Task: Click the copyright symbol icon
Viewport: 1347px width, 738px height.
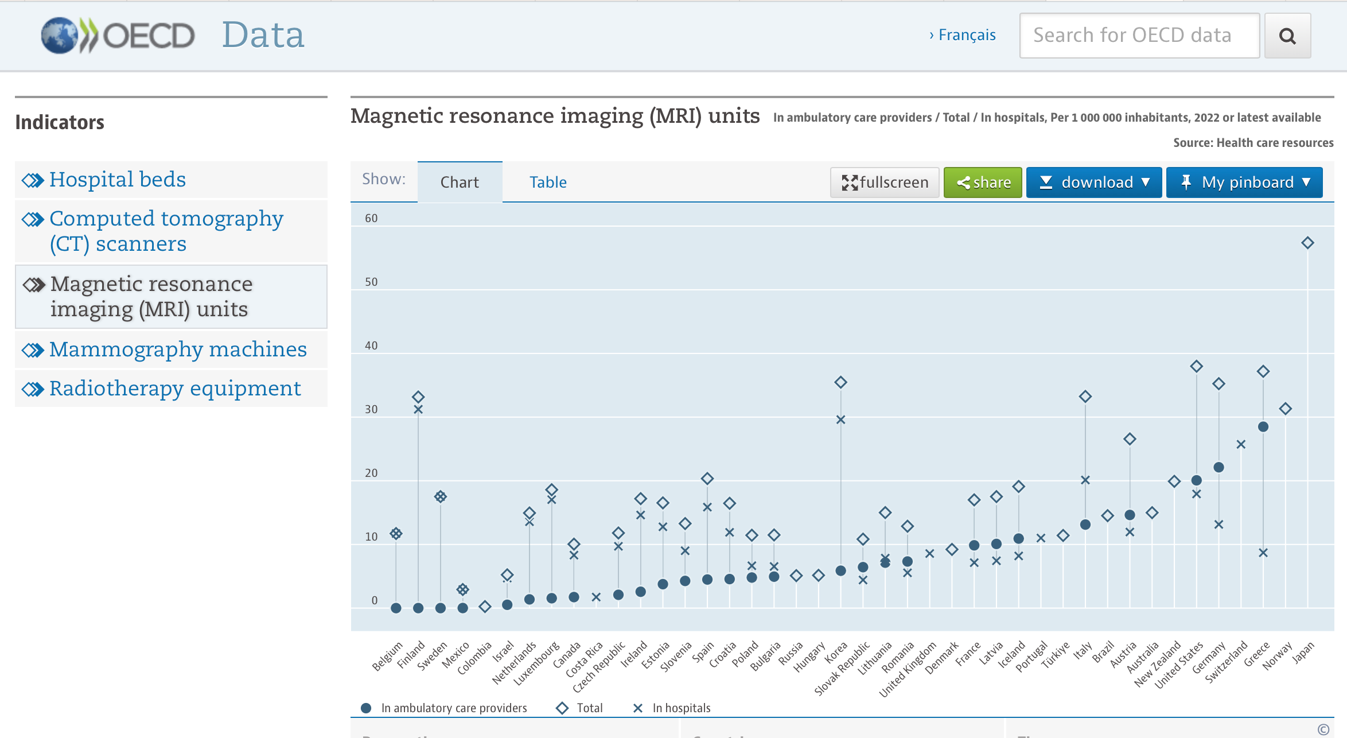Action: click(x=1323, y=729)
